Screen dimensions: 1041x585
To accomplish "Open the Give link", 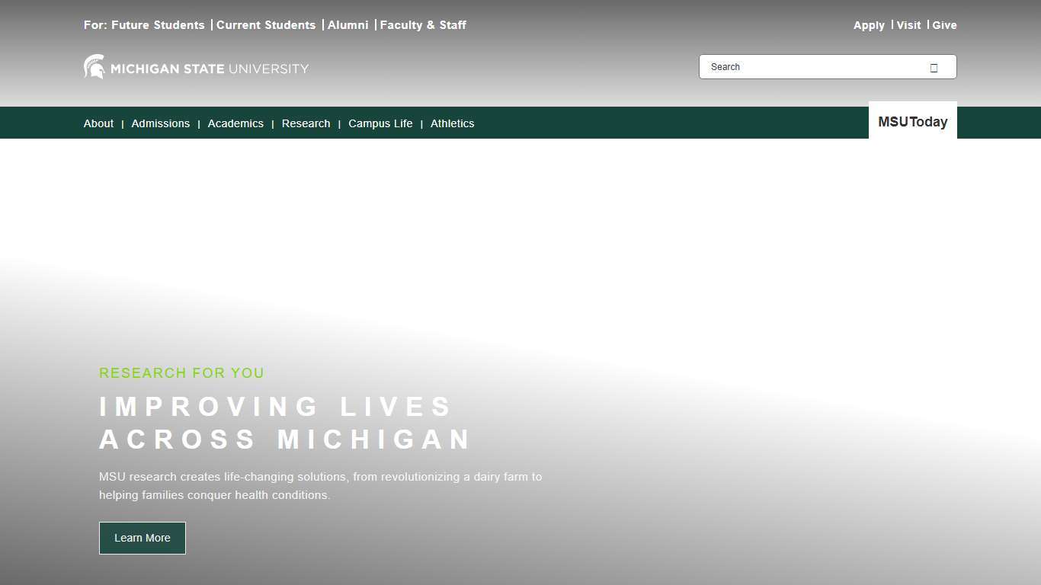I will (x=944, y=24).
